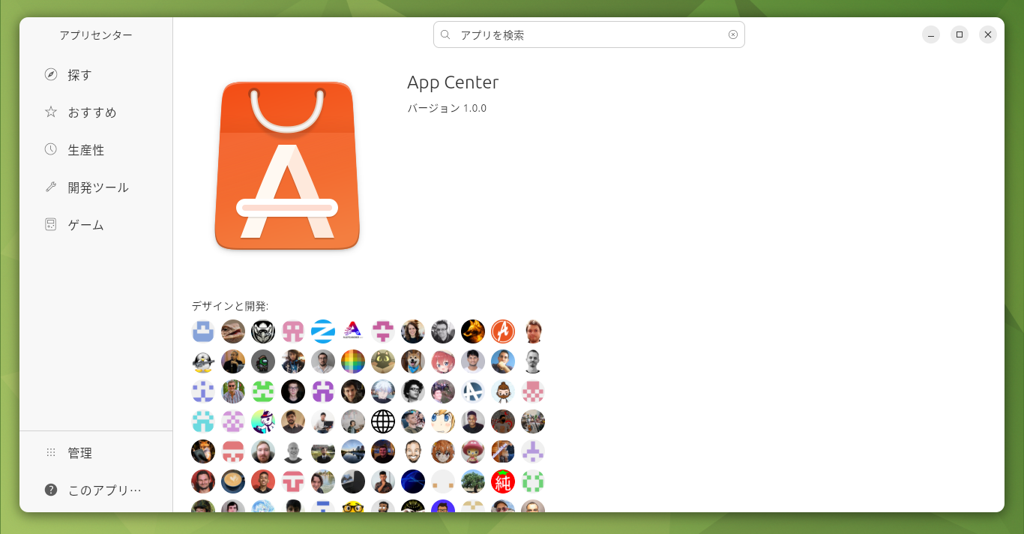Click the orange A badge contributor avatar
This screenshot has height=534, width=1024.
503,331
